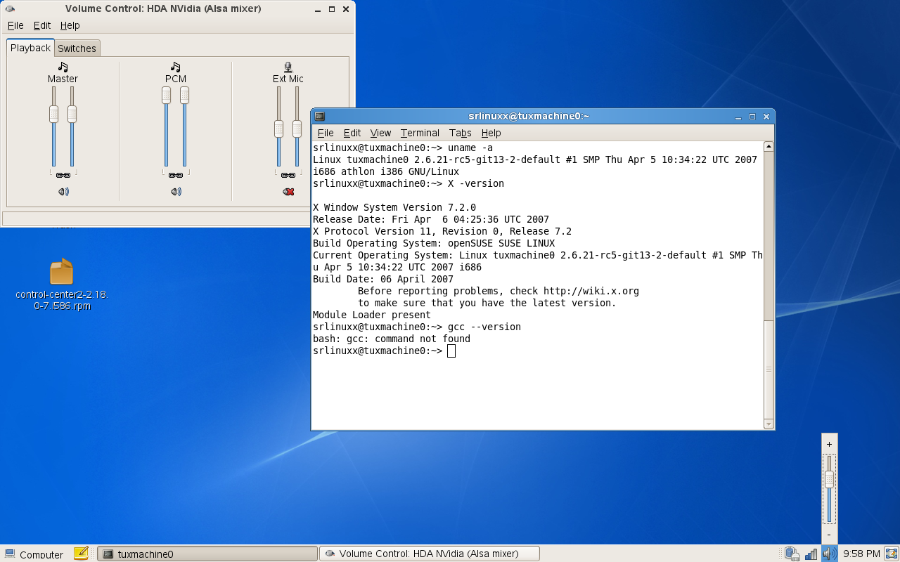The width and height of the screenshot is (900, 562).
Task: Click "bash: gcc: command not found" text
Action: pyautogui.click(x=392, y=339)
